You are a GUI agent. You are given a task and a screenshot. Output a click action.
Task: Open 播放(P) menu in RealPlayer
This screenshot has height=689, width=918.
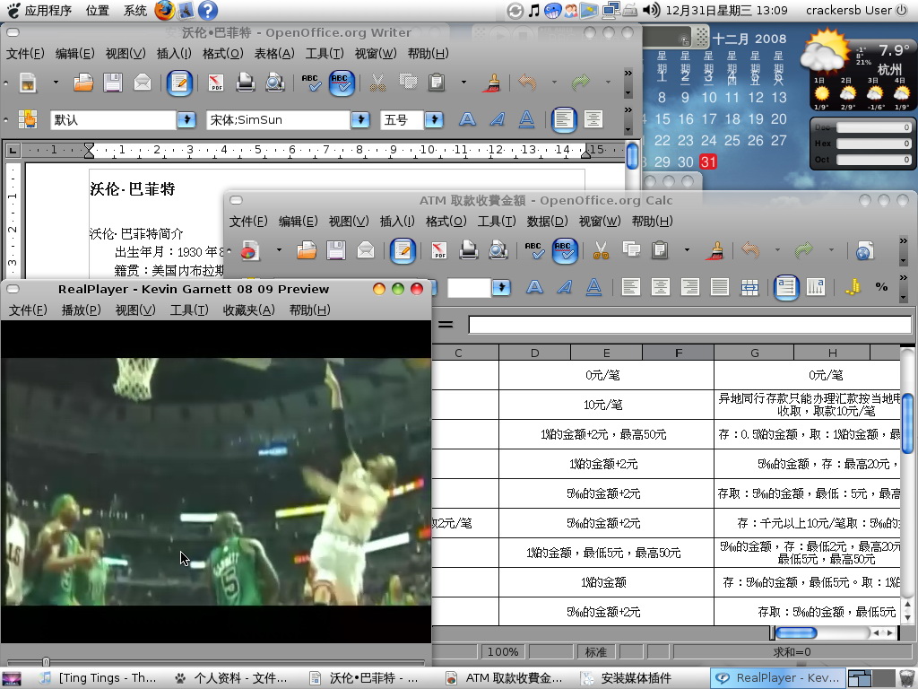pos(81,310)
